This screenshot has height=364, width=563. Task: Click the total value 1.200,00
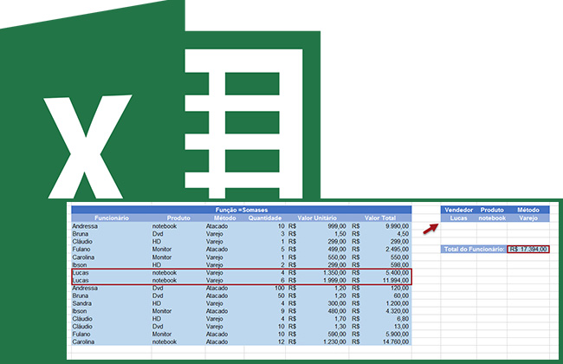click(397, 303)
